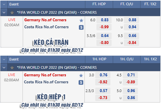Favorite the first-half Germany corners match star
This screenshot has width=161, height=111.
81,75
